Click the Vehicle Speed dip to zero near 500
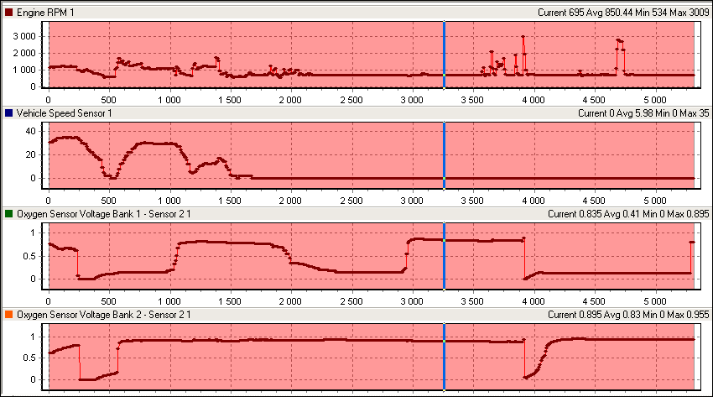 109,177
